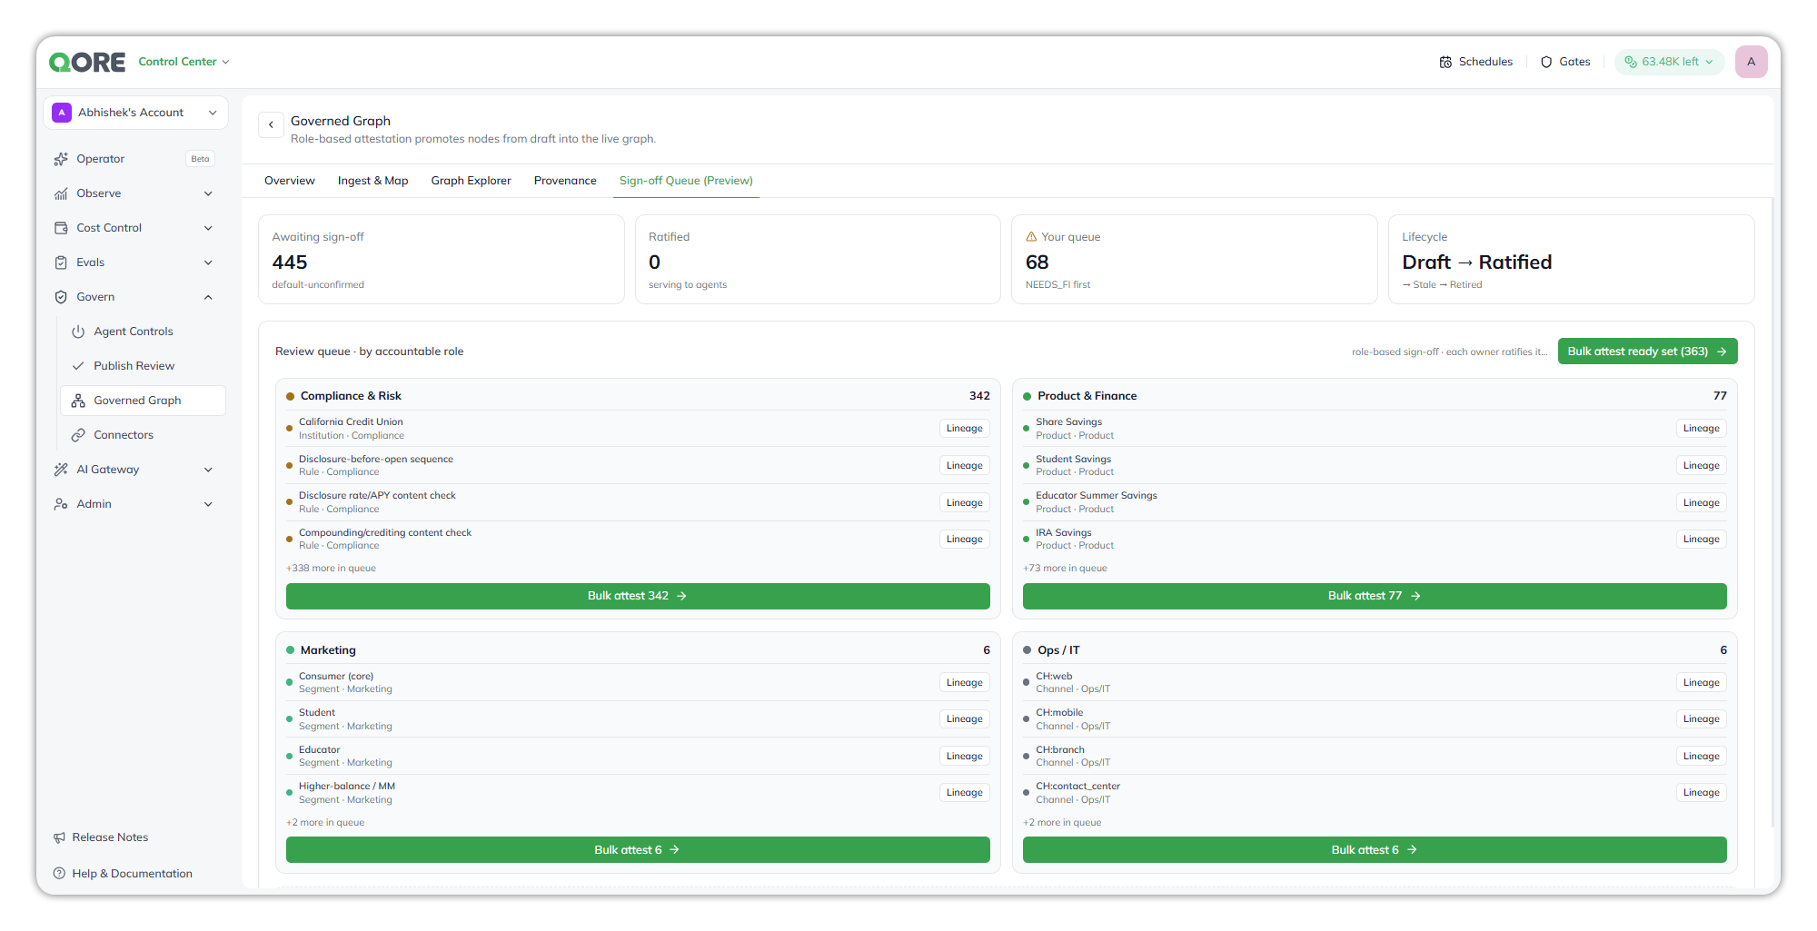
Task: Select Sign-off Queue (Preview) tab
Action: [x=686, y=181]
